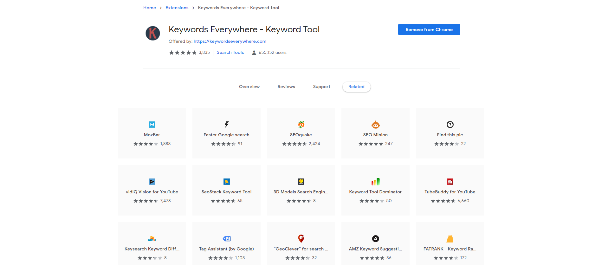Image resolution: width=602 pixels, height=265 pixels.
Task: Open the keywordseverywhere.com offered-by link
Action: coord(230,41)
